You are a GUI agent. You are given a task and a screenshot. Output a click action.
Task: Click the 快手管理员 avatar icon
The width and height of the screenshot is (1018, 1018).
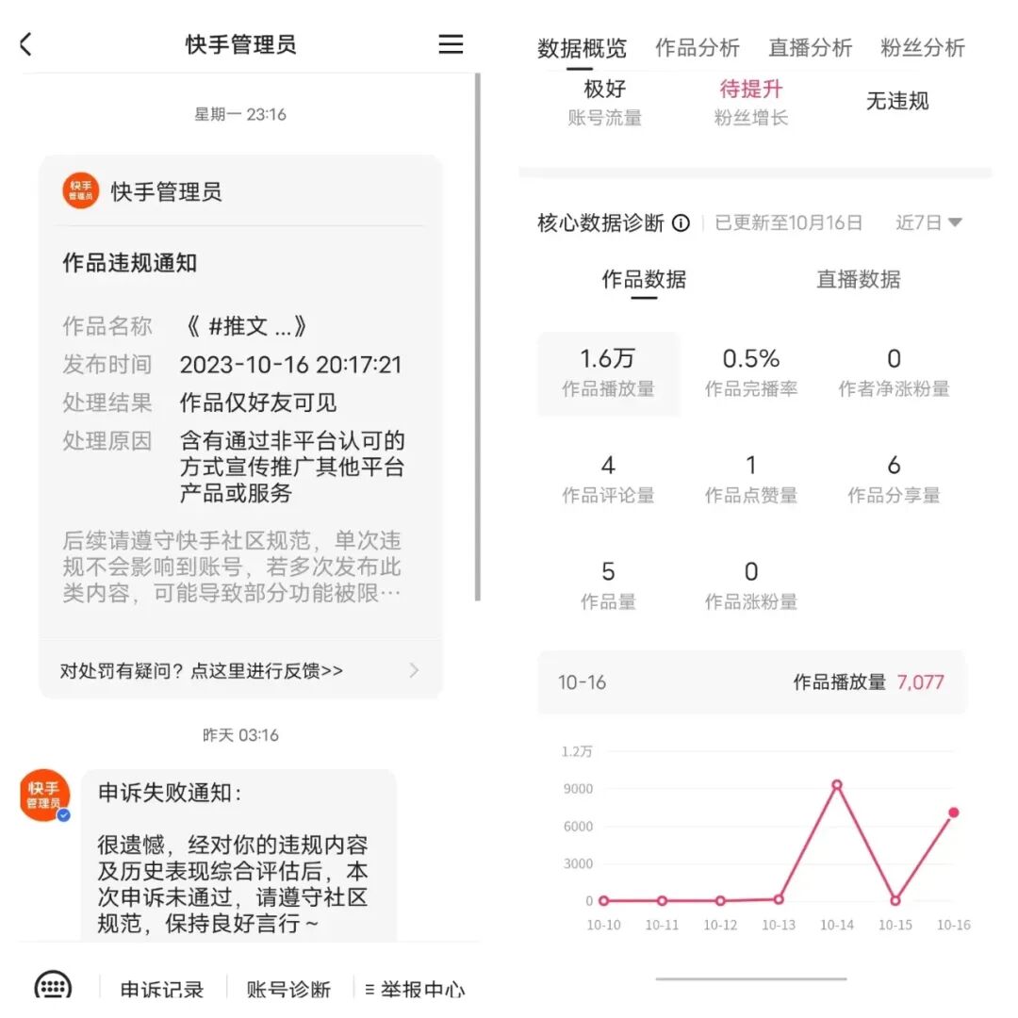tap(80, 190)
